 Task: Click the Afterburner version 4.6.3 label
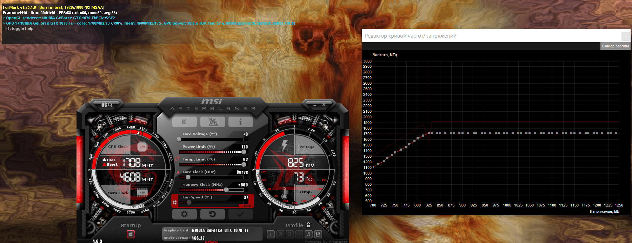coord(97,241)
